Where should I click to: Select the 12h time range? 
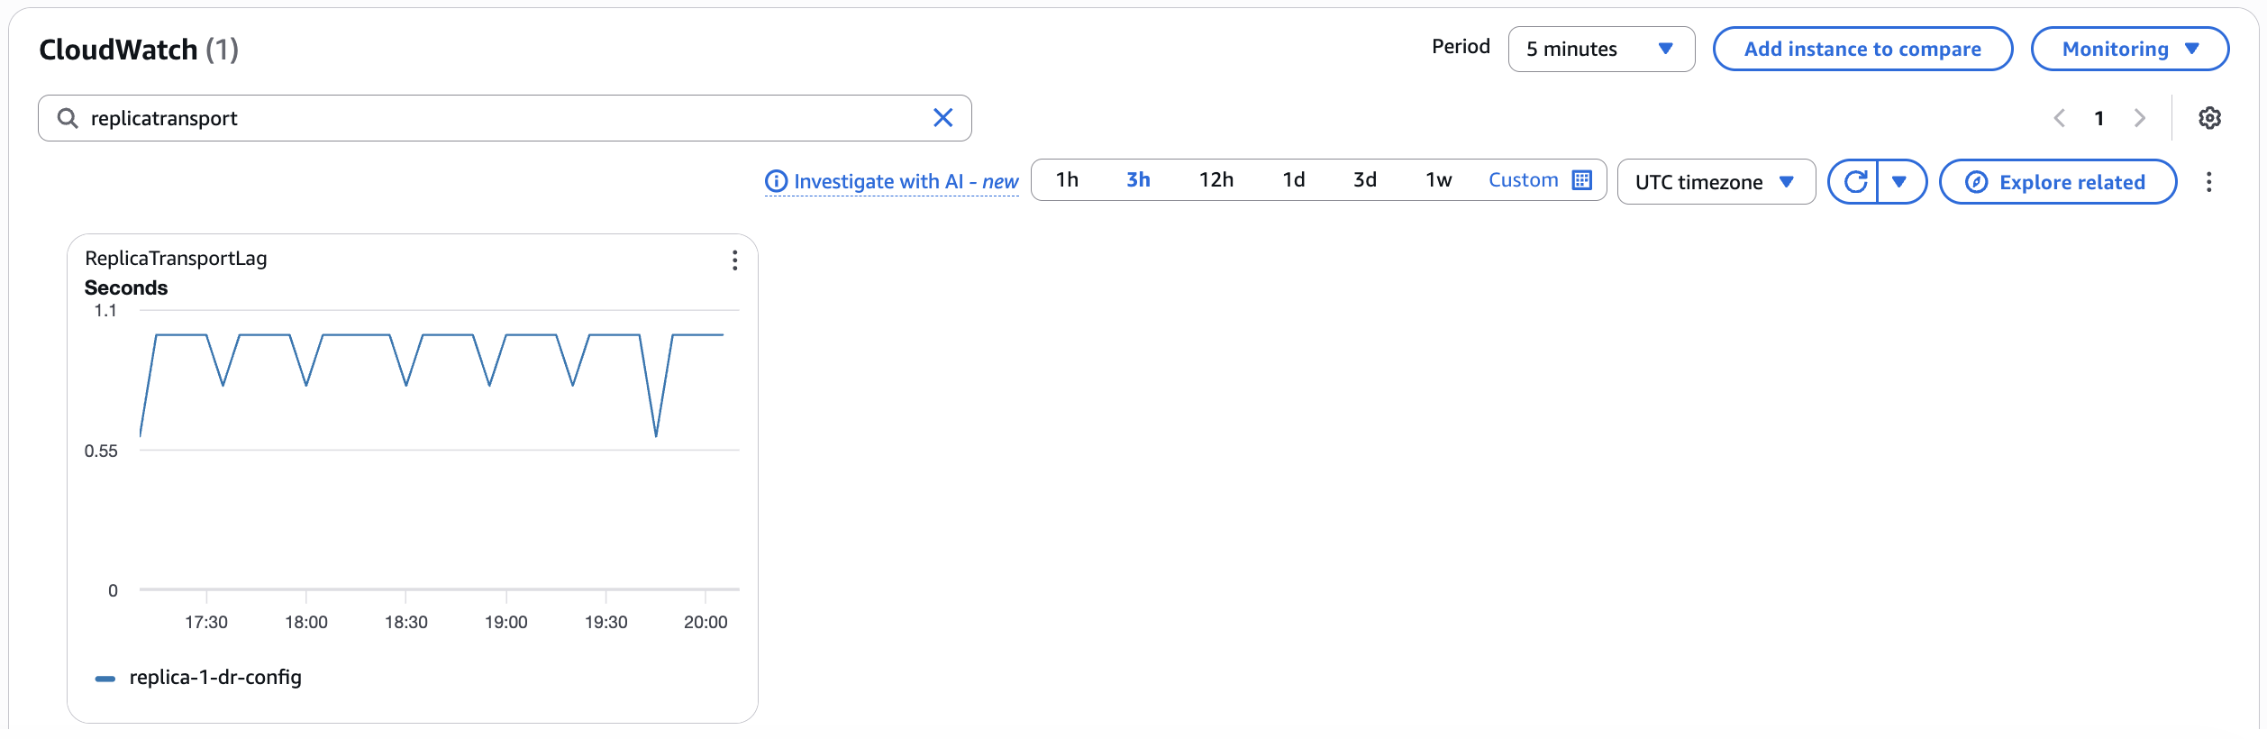click(x=1215, y=180)
